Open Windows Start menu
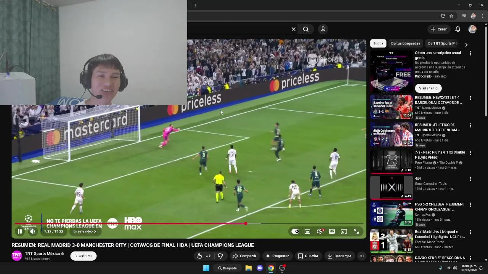The height and width of the screenshot is (274, 488). (206, 268)
